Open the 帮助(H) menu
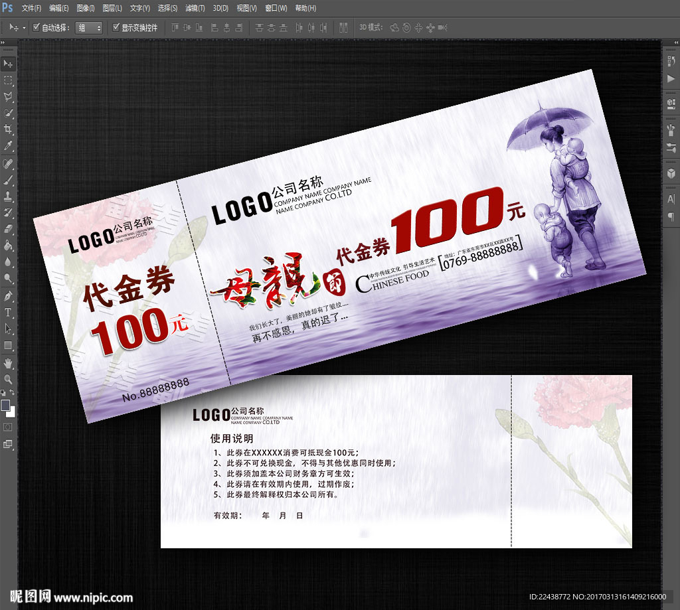The height and width of the screenshot is (610, 680). click(x=305, y=8)
